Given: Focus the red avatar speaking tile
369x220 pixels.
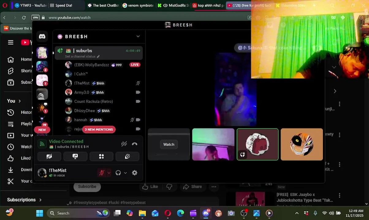Looking at the screenshot, I should click(x=257, y=144).
